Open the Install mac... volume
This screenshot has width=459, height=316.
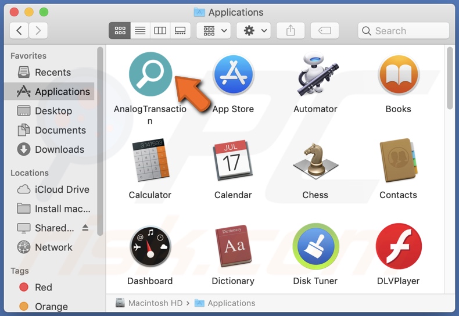(49, 209)
